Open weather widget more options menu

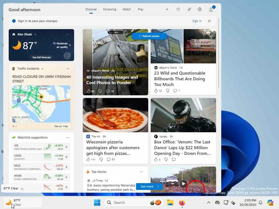click(68, 34)
